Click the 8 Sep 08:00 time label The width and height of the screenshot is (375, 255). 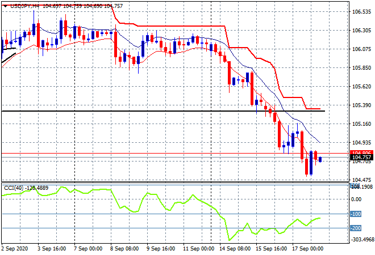(x=124, y=249)
